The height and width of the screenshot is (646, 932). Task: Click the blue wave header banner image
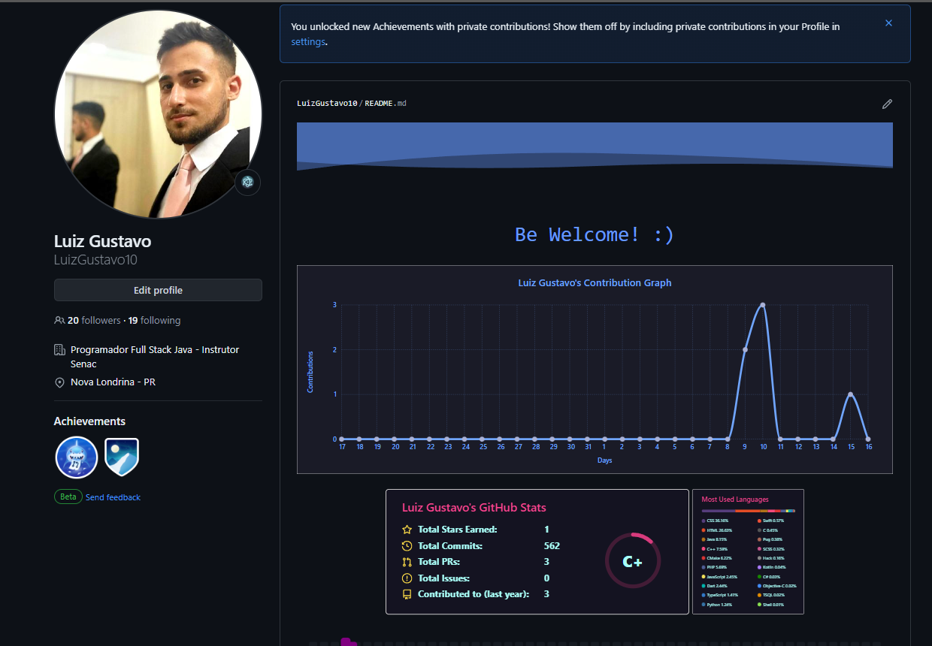(x=595, y=146)
